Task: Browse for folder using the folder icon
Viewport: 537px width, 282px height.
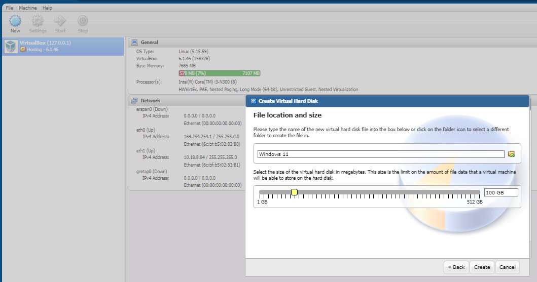Action: coord(511,154)
